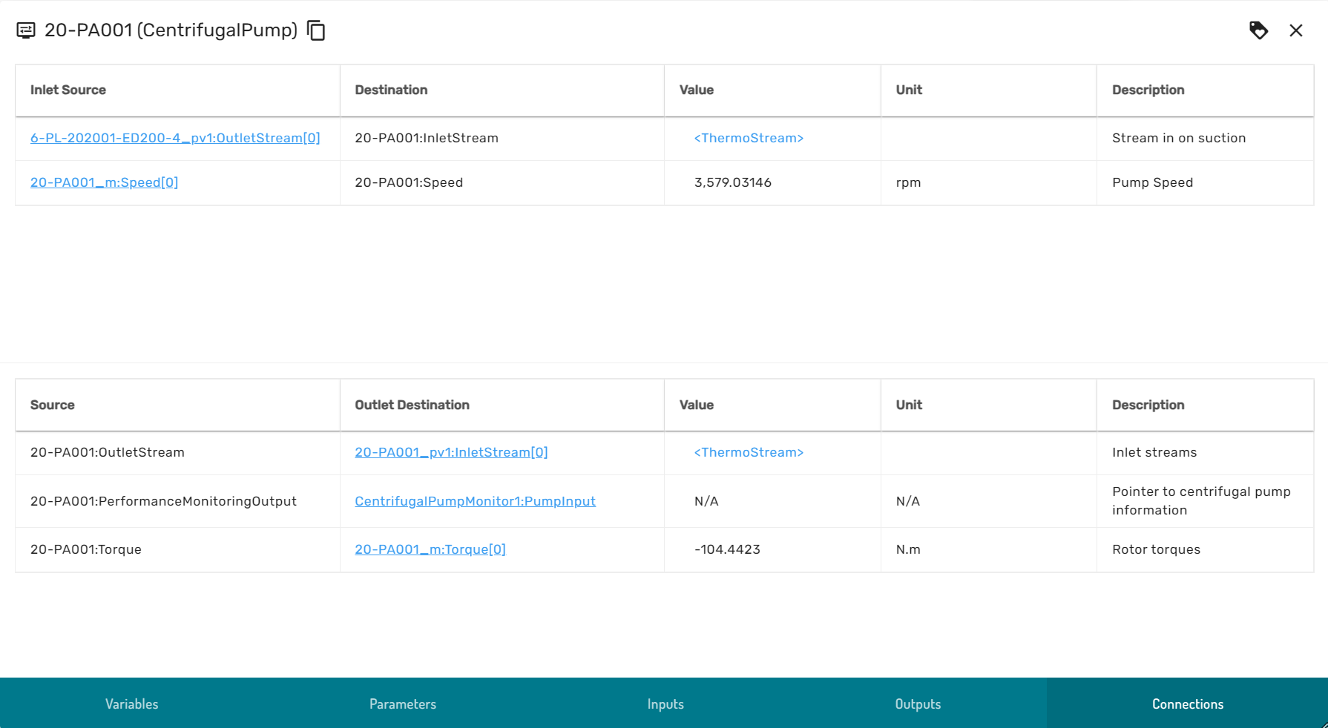Viewport: 1328px width, 728px height.
Task: Switch to the Variables tab
Action: [x=131, y=704]
